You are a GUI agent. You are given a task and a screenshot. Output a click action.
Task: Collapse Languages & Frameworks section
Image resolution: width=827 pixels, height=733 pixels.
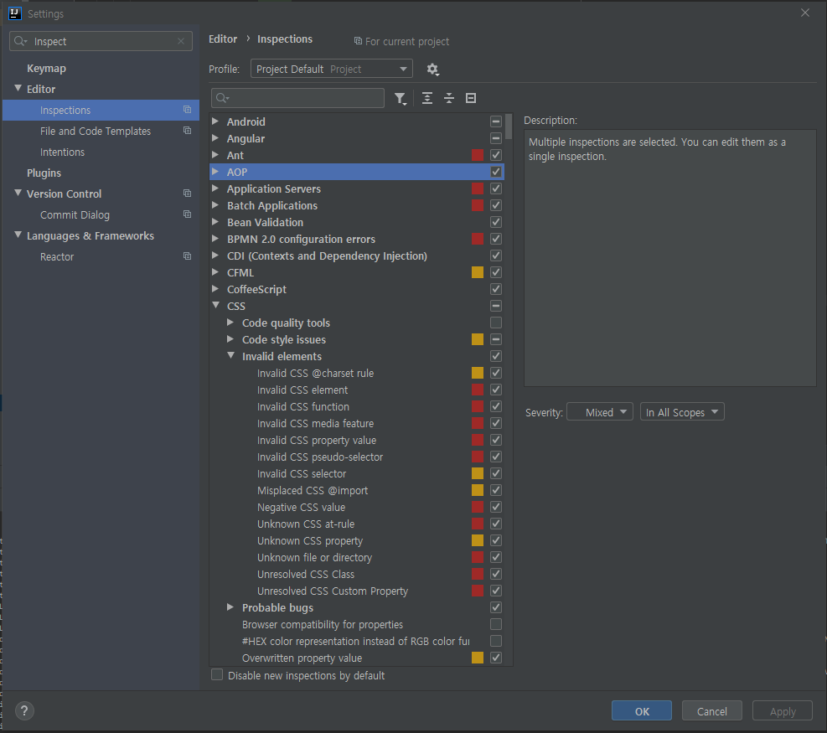point(18,235)
